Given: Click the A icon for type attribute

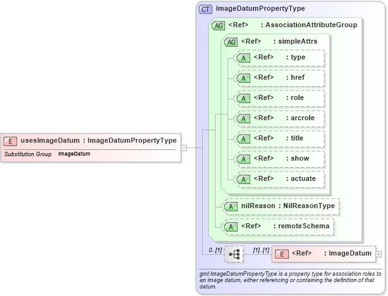Looking at the screenshot, I should tap(243, 58).
